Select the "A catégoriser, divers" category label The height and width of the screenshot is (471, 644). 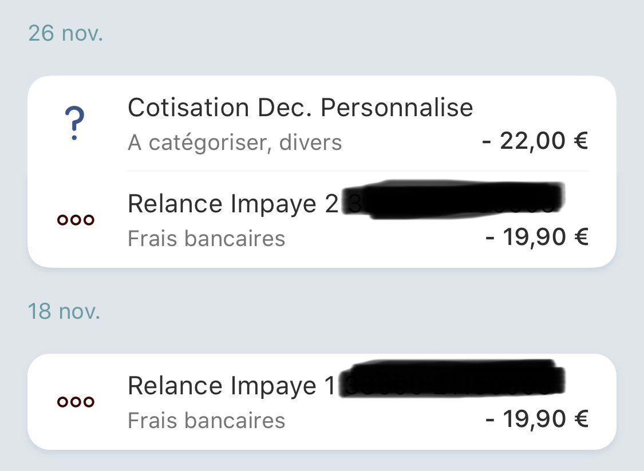pyautogui.click(x=234, y=143)
